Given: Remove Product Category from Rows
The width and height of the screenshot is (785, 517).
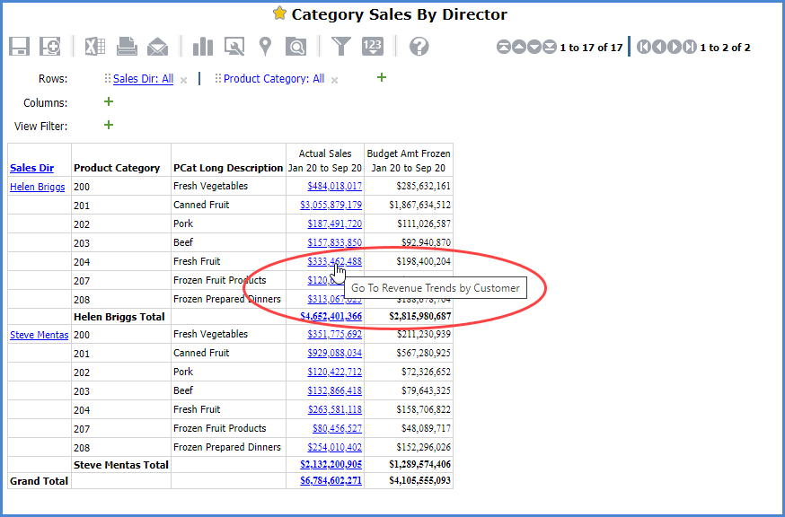Looking at the screenshot, I should [334, 80].
